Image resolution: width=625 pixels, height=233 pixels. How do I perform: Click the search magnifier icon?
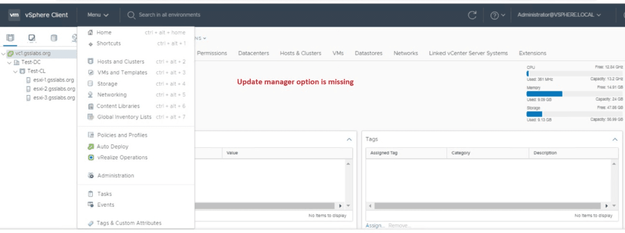coord(131,15)
